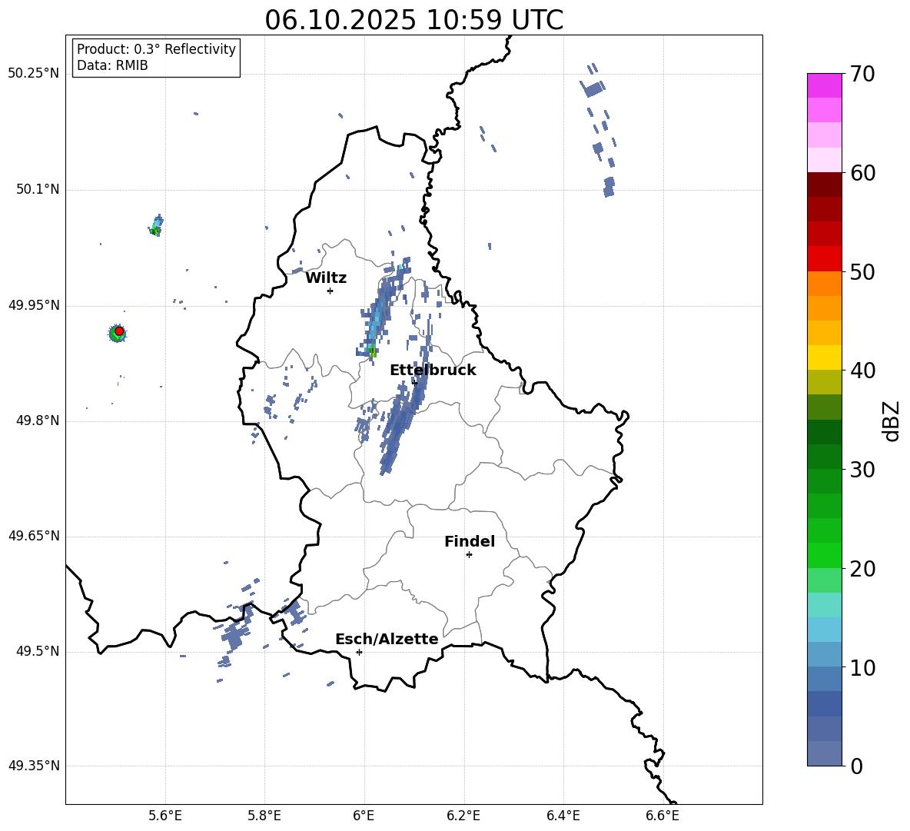910x831 pixels.
Task: Click the 6.2°E longitude label
Action: 463,816
